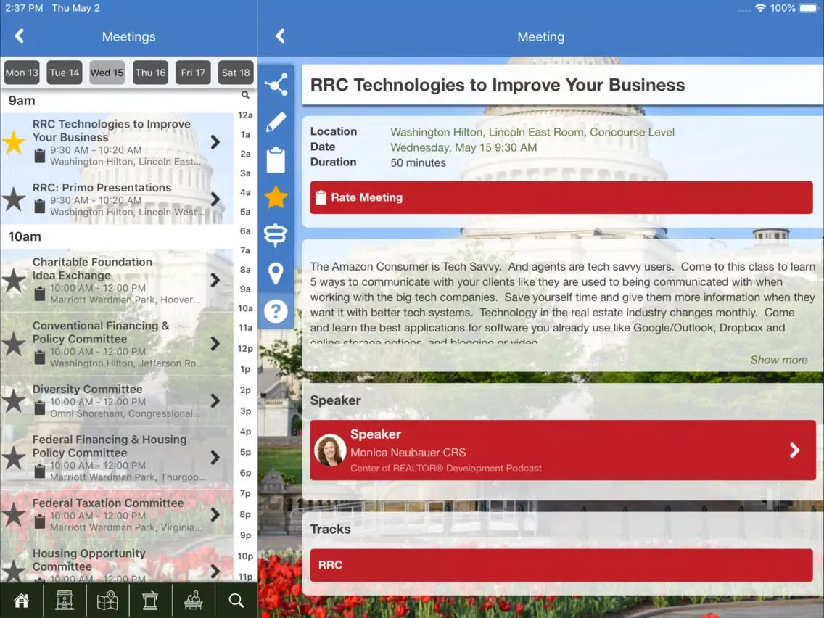Image resolution: width=824 pixels, height=618 pixels.
Task: Tap the clipboard icon under Diversity Committee row
Action: tap(39, 408)
